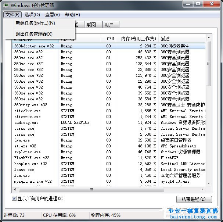Click the Sentinel LDK License description
This screenshot has width=223, height=222.
(x=183, y=164)
